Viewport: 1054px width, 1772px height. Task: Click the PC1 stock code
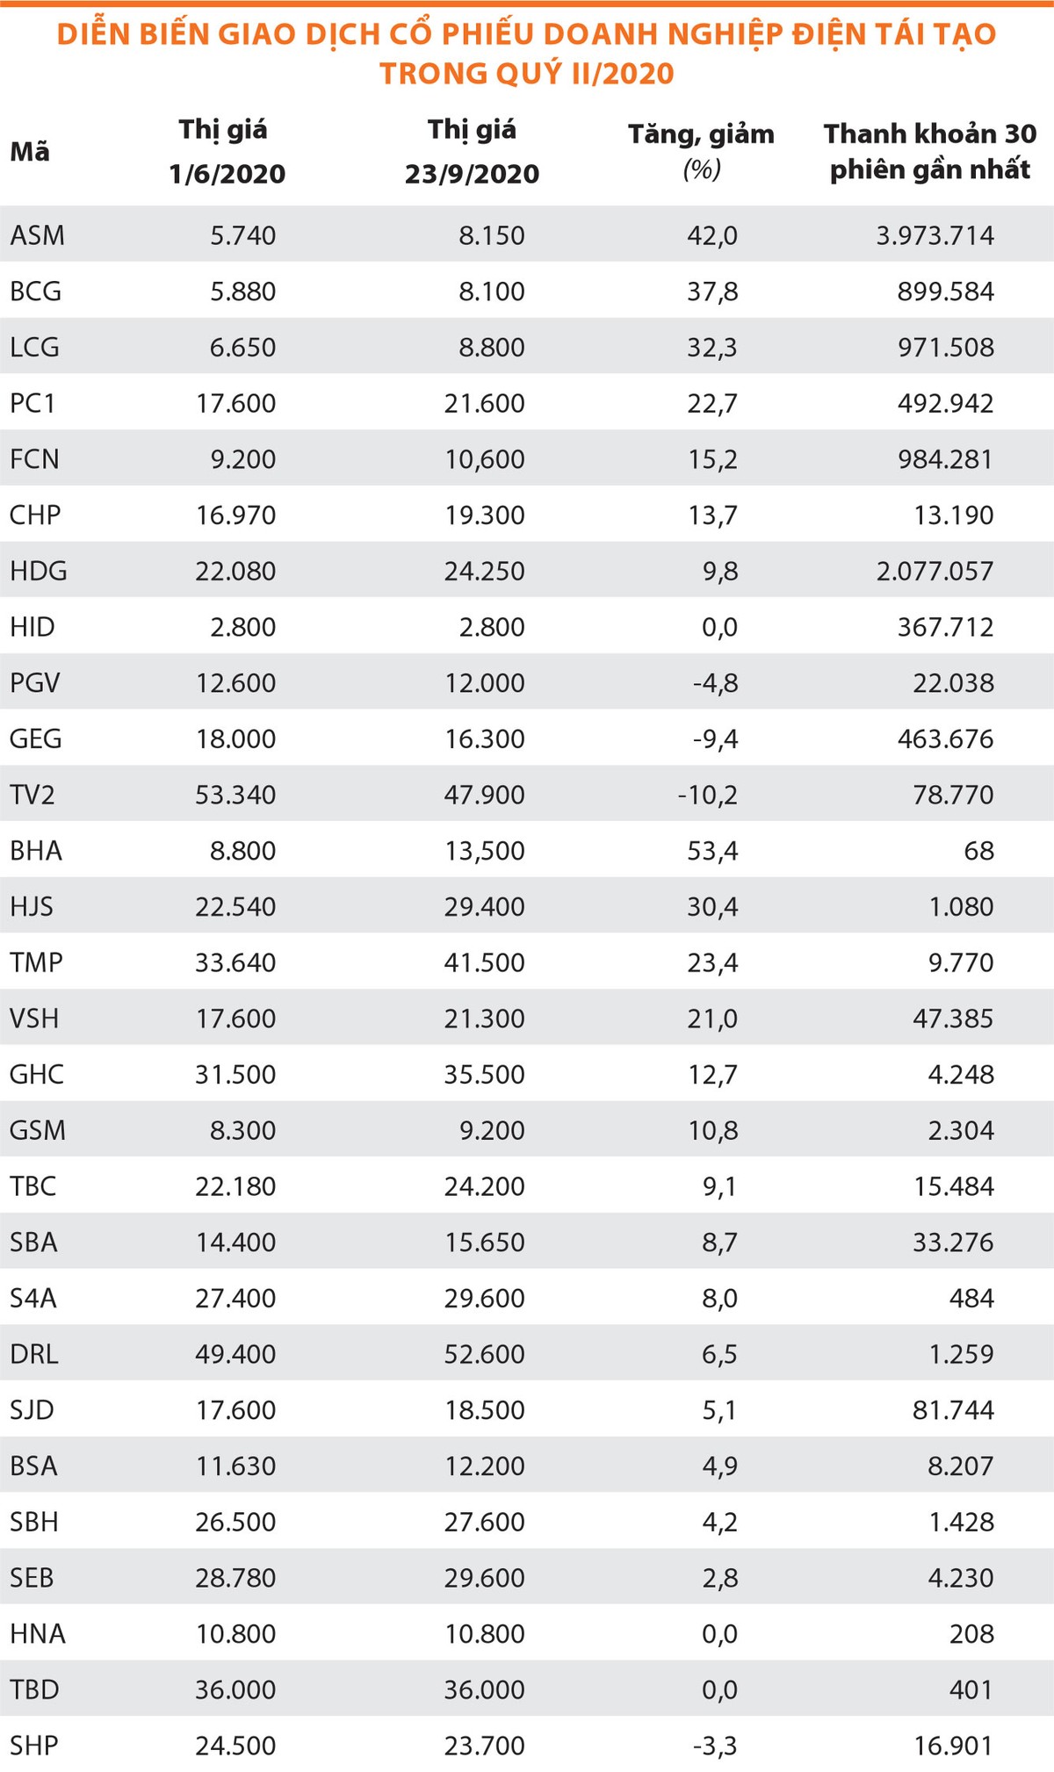(x=33, y=403)
